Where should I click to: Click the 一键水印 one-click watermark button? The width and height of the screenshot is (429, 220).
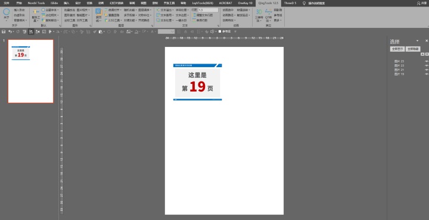[181, 20]
